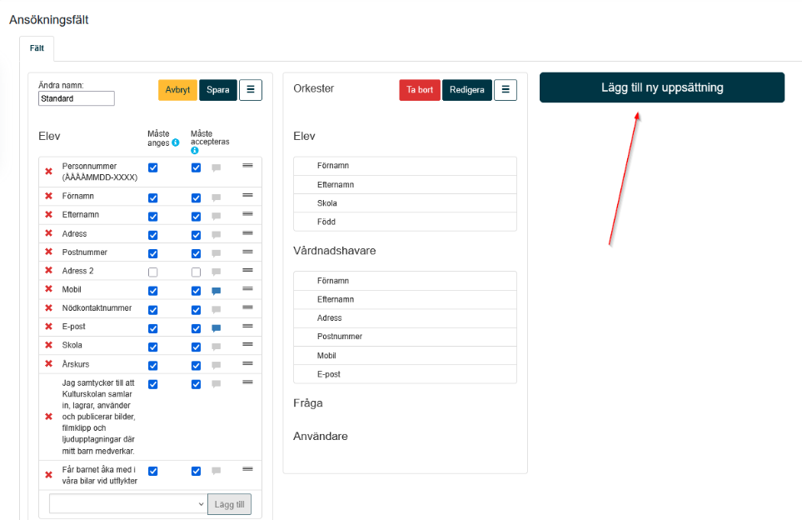Uncheck Måste accepteras for Förnamn
The height and width of the screenshot is (520, 802).
(196, 198)
